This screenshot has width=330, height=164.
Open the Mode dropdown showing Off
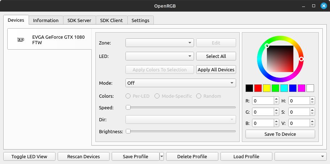click(181, 83)
